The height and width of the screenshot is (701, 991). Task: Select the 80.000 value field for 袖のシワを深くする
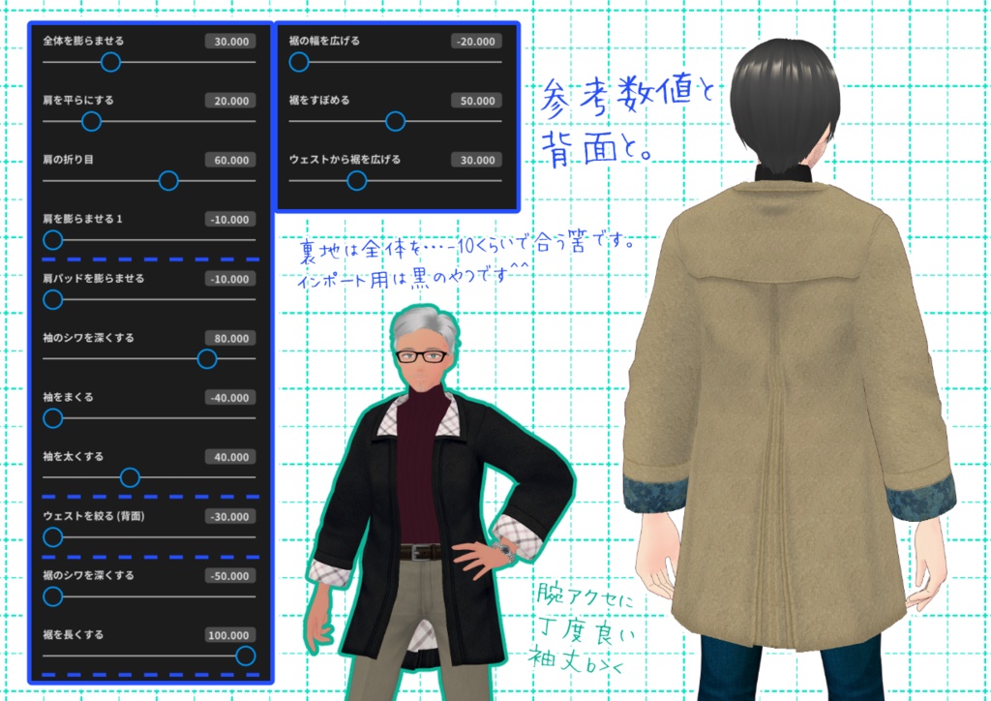(x=229, y=338)
